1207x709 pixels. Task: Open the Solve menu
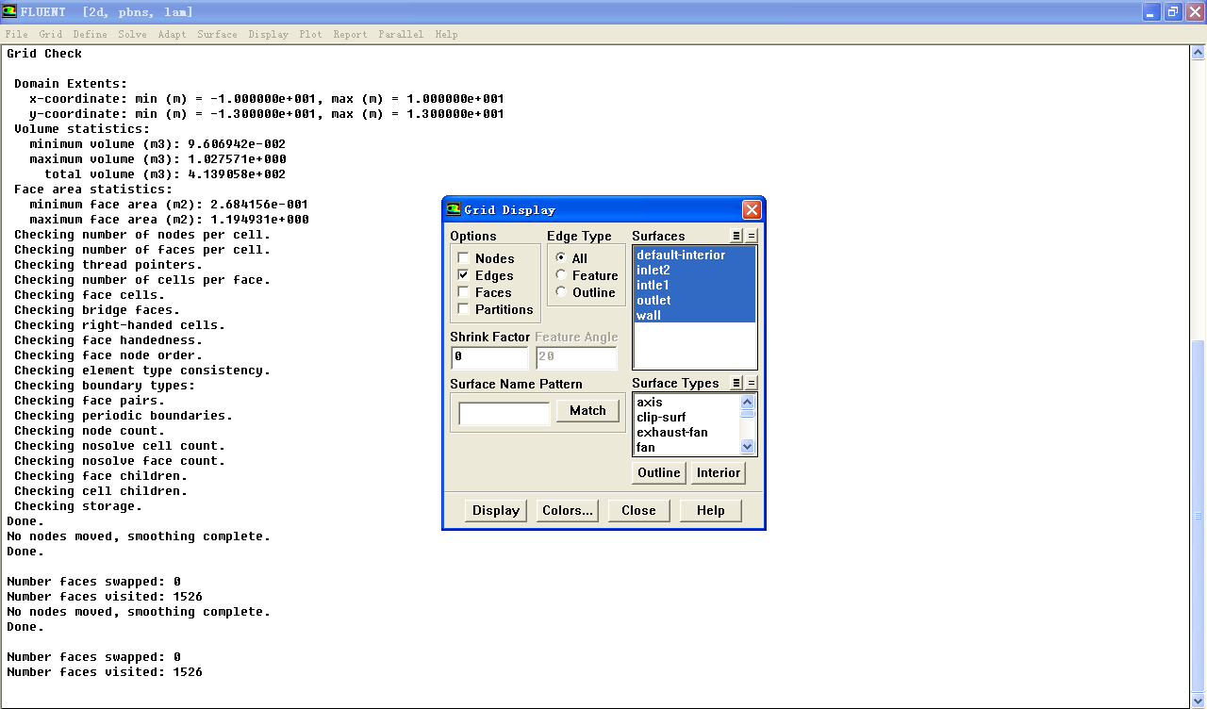click(x=132, y=34)
